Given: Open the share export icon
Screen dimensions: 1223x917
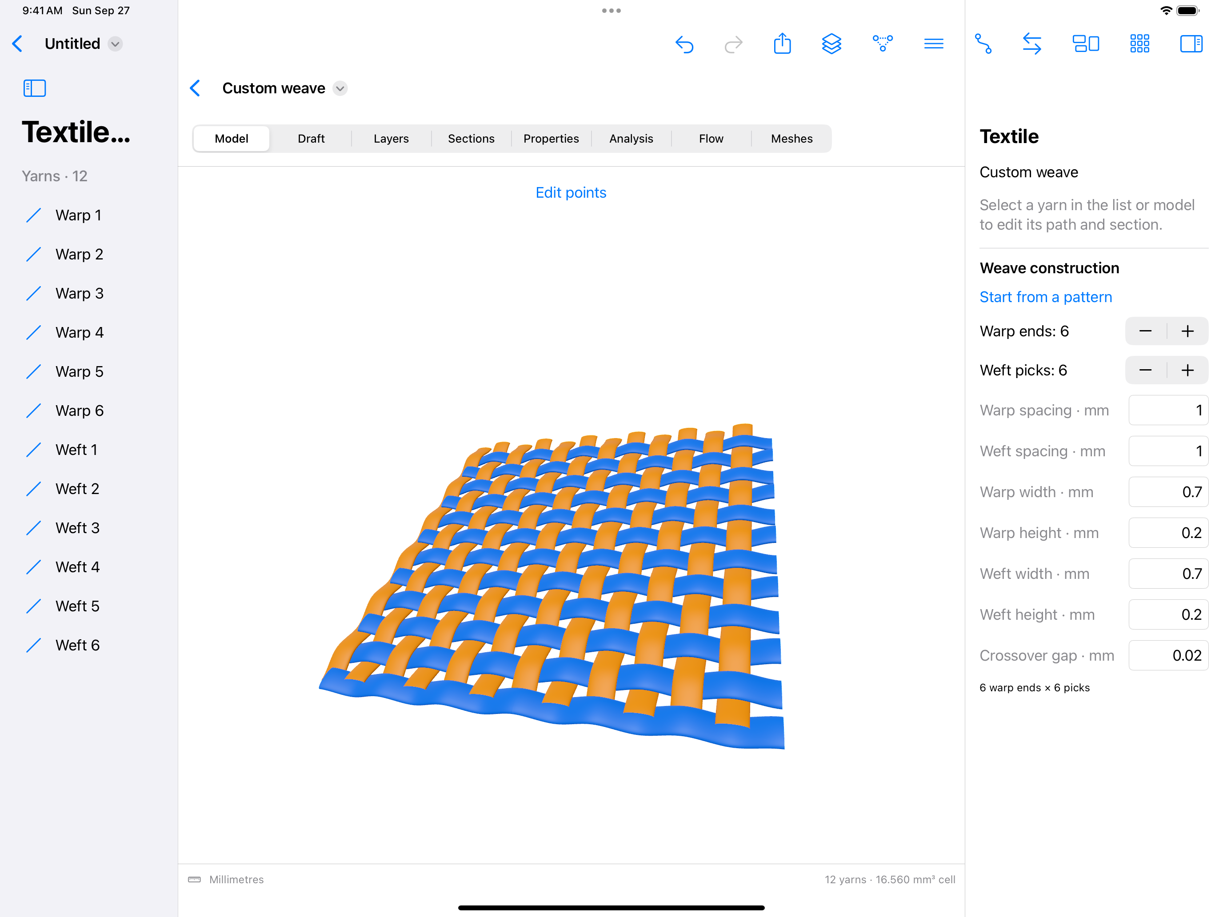Looking at the screenshot, I should tap(782, 43).
